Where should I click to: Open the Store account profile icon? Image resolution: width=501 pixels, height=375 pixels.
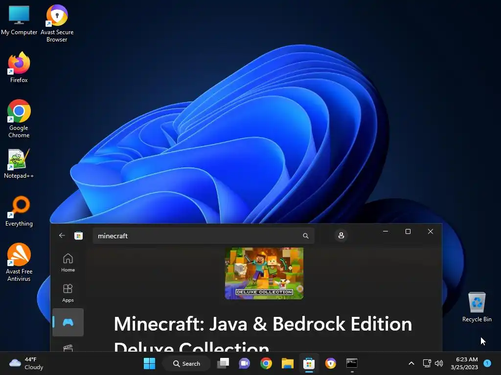pos(341,236)
